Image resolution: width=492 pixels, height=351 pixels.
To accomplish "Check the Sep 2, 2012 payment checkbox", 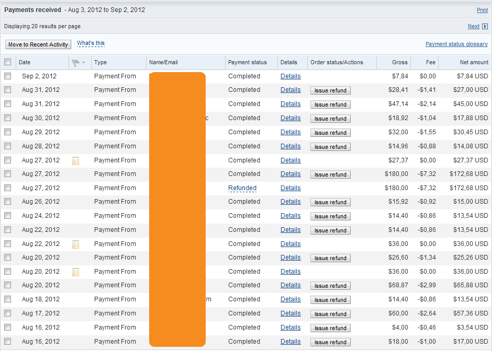I will pyautogui.click(x=7, y=76).
